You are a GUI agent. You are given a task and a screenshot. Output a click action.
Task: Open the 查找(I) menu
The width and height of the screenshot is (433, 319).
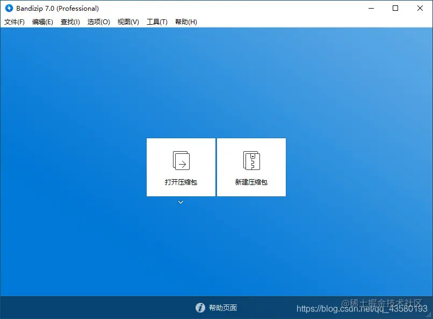click(x=70, y=22)
